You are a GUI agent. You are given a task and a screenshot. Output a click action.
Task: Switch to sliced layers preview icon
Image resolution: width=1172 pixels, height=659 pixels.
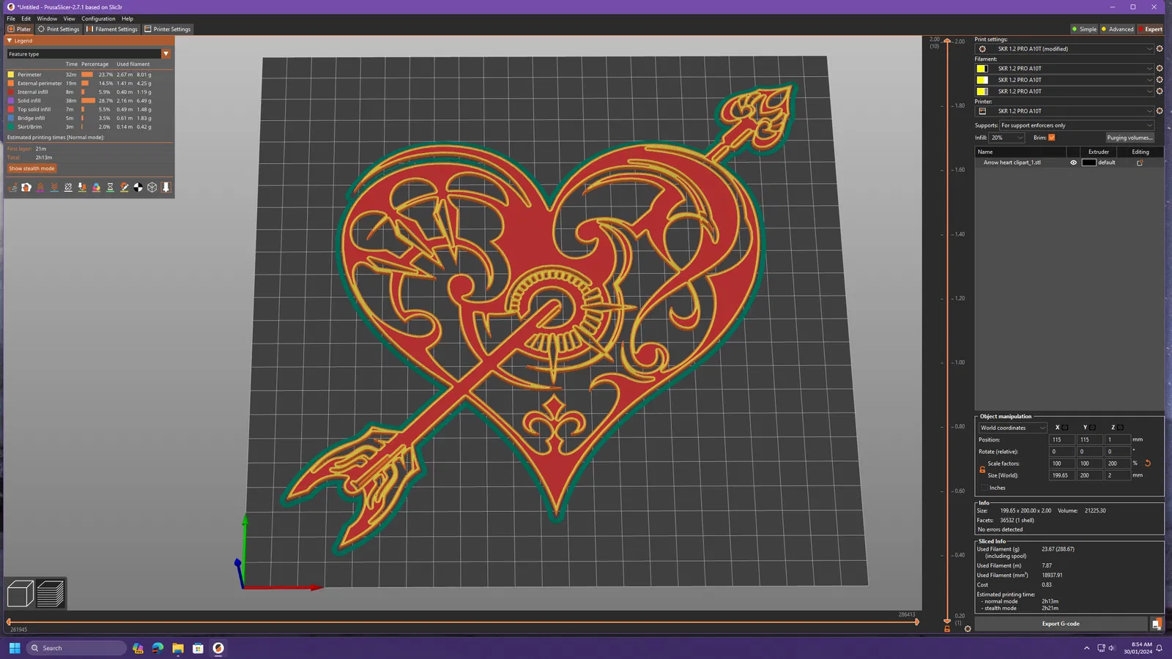[x=51, y=593]
